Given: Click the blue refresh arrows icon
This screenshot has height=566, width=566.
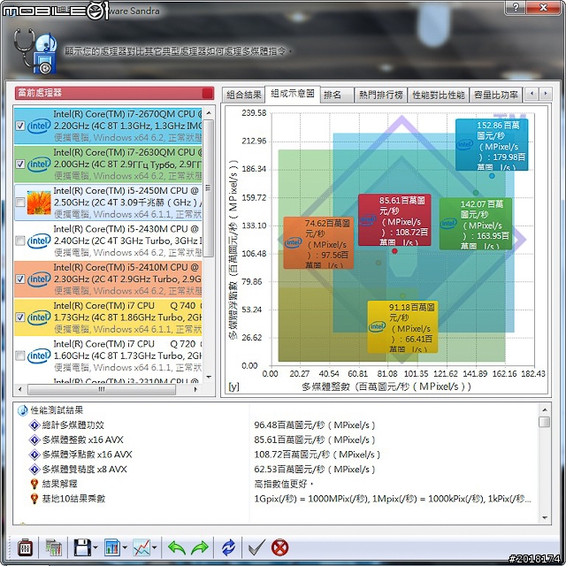Looking at the screenshot, I should (228, 547).
